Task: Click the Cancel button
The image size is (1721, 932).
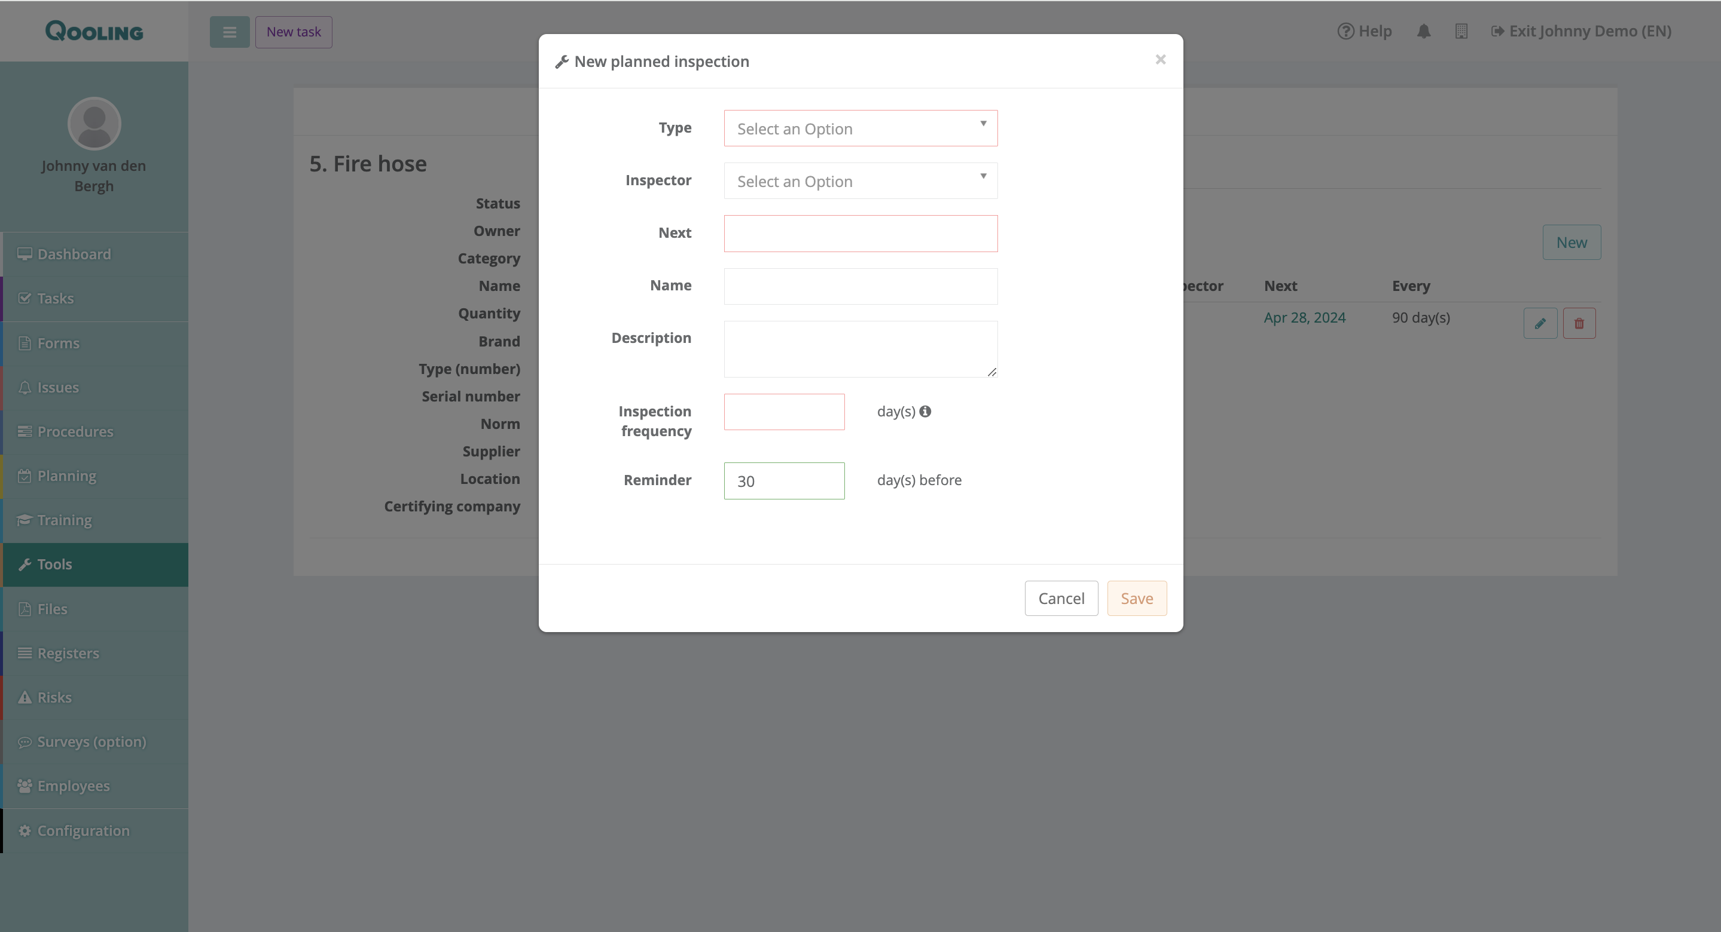Action: click(1061, 598)
